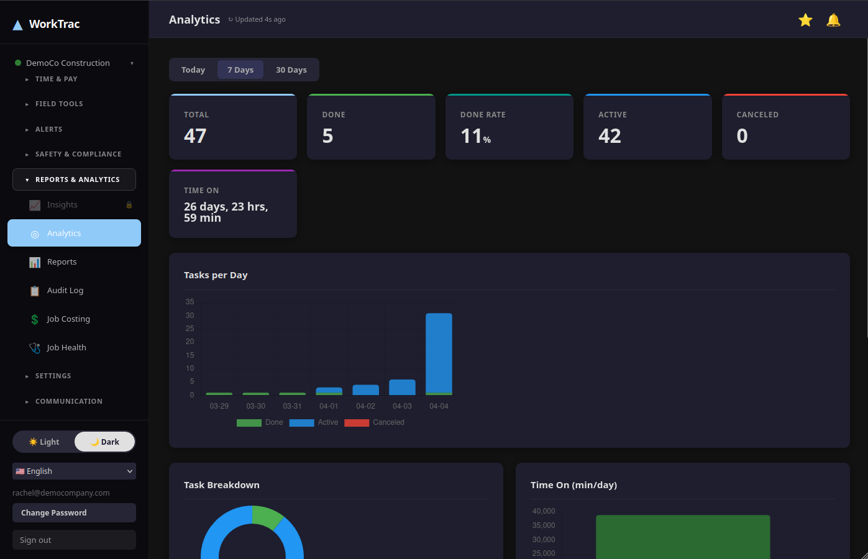Click the Done card showing 5
The image size is (868, 559).
(x=371, y=127)
